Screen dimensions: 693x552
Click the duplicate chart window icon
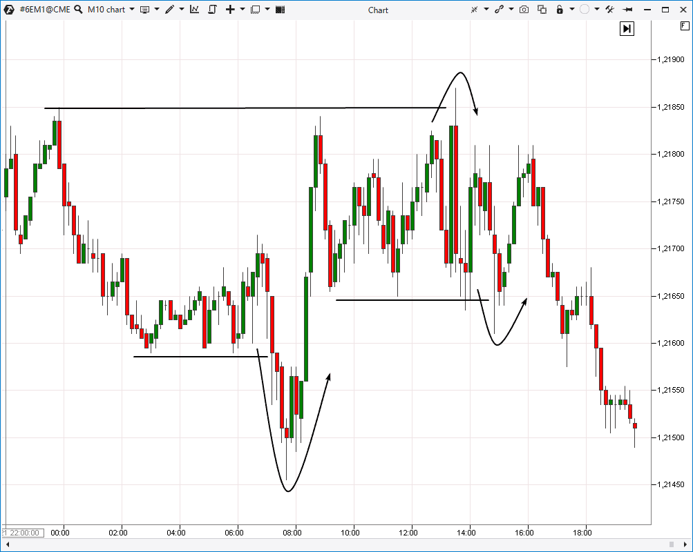coord(542,10)
